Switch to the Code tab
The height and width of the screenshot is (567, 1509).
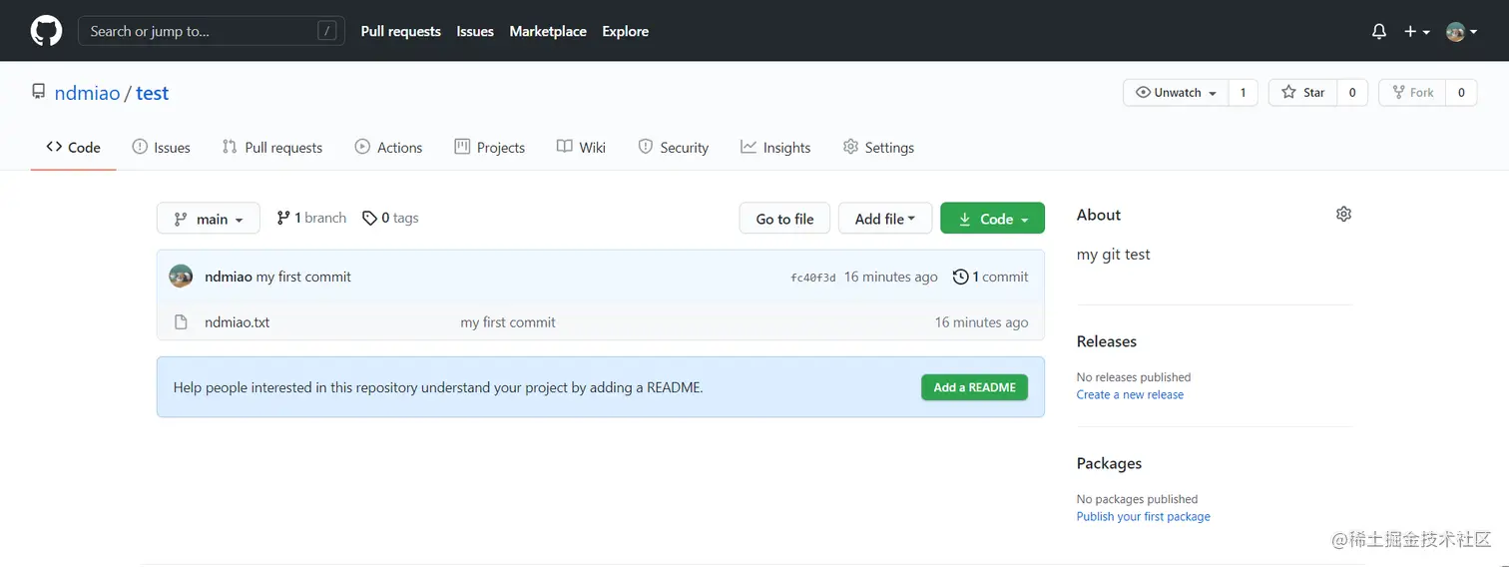[x=74, y=147]
